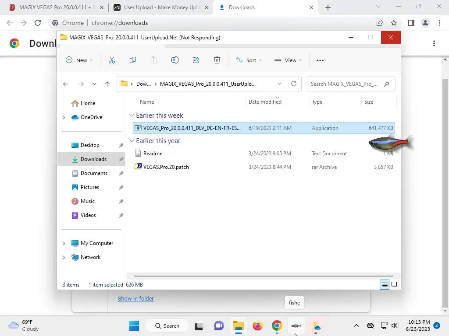Click the Share icon in Explorer toolbar
This screenshot has height=336, width=449.
click(196, 60)
